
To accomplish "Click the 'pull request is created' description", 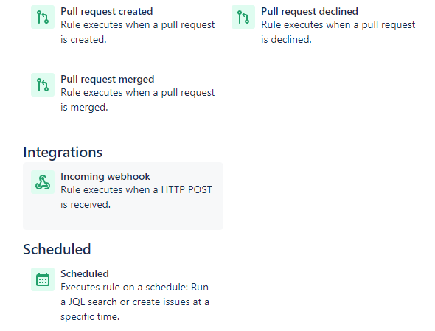I will [x=138, y=32].
